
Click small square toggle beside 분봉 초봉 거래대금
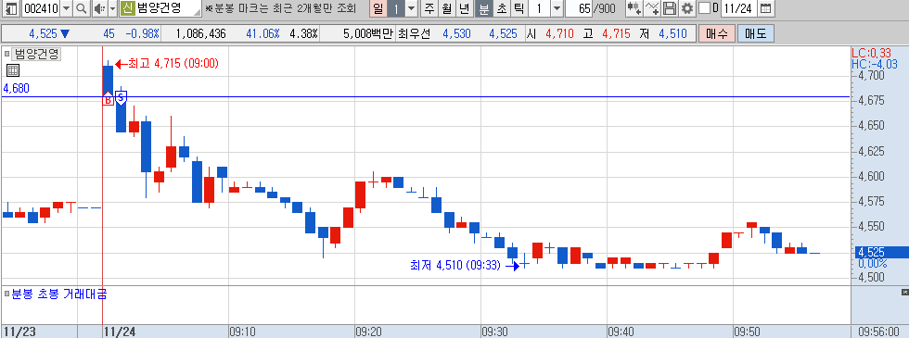[7, 294]
